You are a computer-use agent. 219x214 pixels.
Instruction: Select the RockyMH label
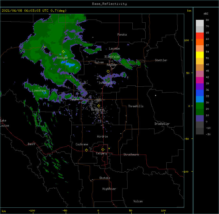pyautogui.click(x=62, y=58)
